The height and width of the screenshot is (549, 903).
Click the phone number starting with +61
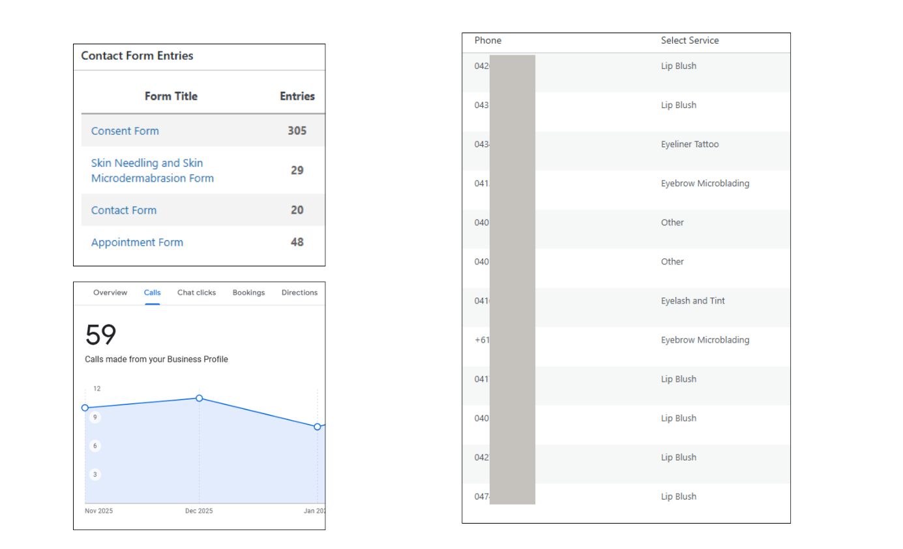click(x=482, y=340)
